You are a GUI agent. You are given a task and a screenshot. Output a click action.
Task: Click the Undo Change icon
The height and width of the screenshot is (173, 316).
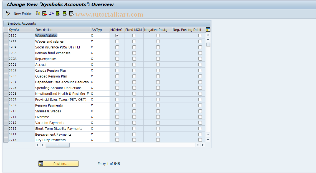(x=51, y=14)
